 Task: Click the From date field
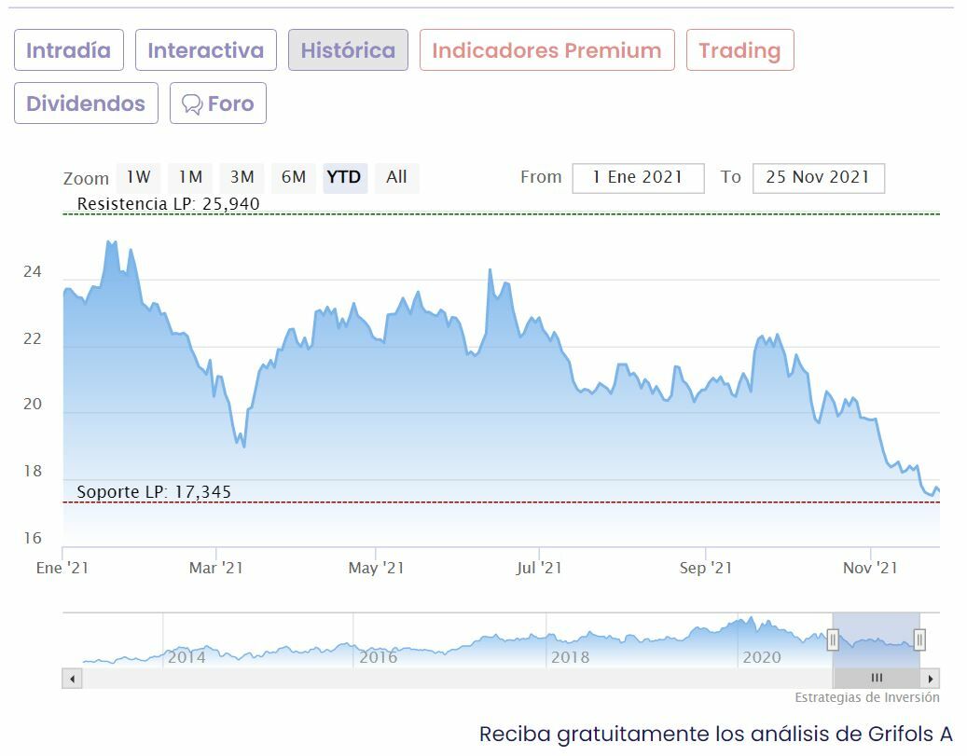coord(638,177)
